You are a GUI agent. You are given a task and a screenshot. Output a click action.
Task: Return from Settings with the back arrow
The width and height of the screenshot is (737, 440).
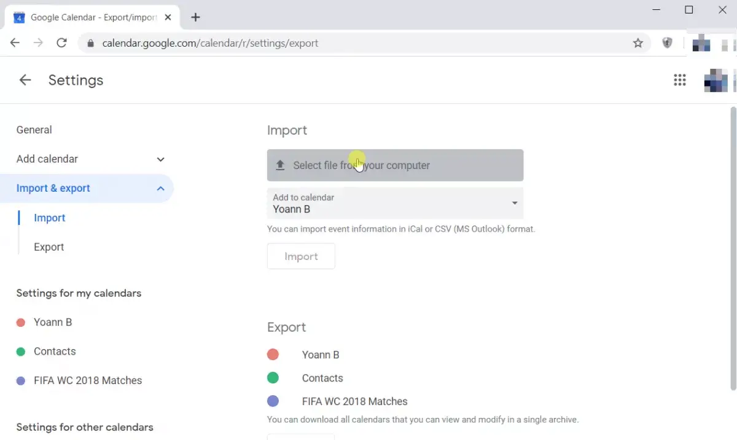(25, 80)
